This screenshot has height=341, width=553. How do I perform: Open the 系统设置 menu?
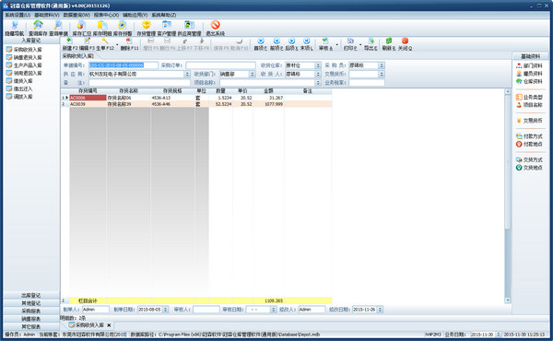tap(18, 15)
